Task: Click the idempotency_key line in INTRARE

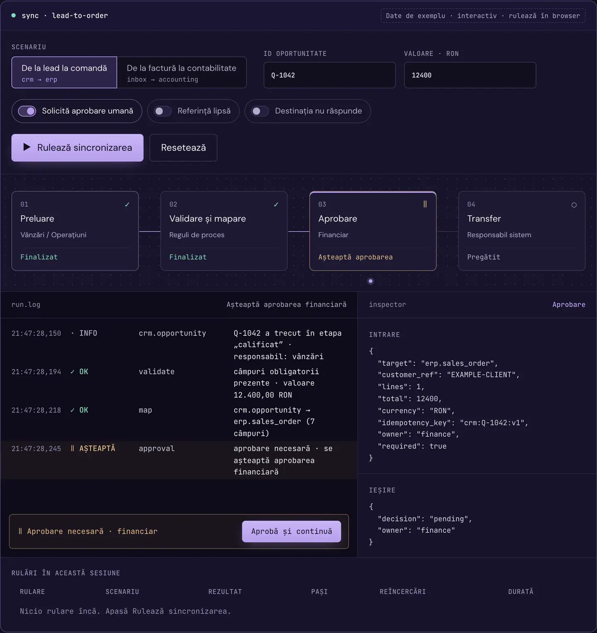Action: coord(453,423)
